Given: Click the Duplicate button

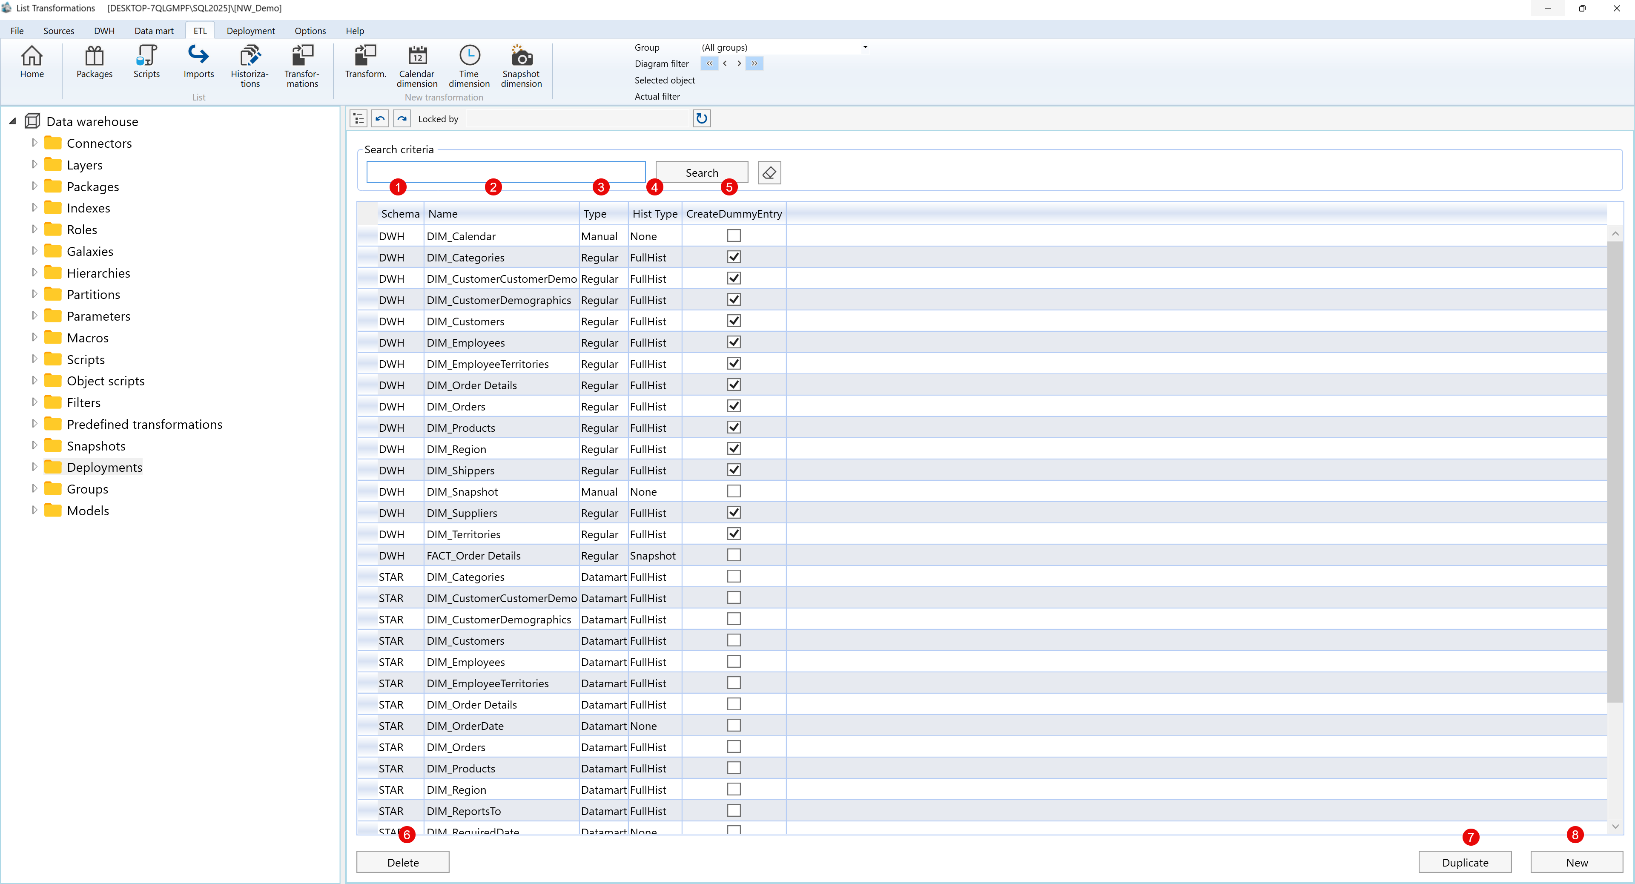Looking at the screenshot, I should (x=1465, y=862).
